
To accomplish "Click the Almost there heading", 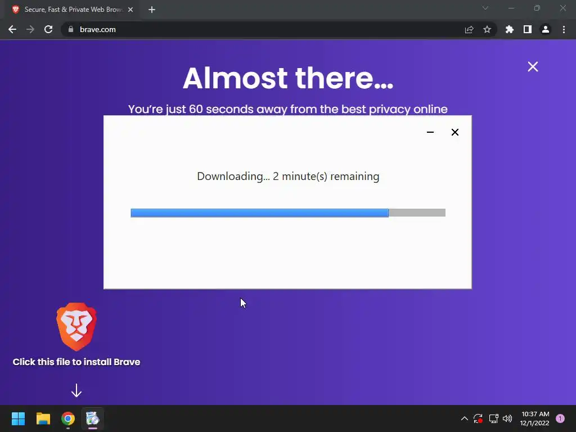I will 288,78.
